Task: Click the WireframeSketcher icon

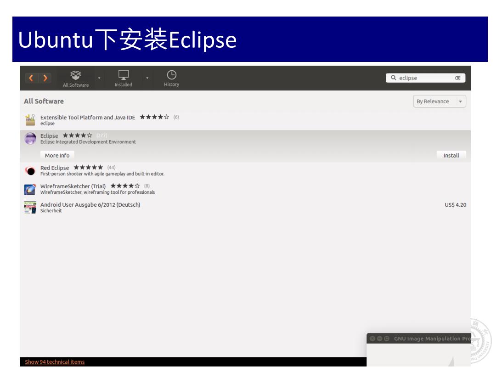Action: [x=30, y=189]
